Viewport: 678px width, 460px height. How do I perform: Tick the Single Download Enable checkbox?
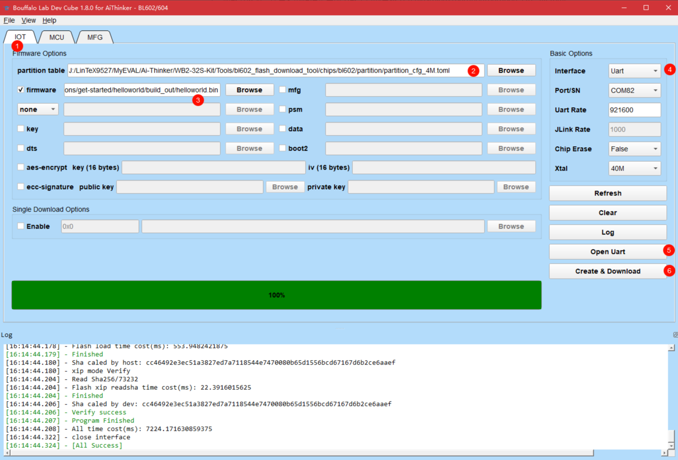20,226
